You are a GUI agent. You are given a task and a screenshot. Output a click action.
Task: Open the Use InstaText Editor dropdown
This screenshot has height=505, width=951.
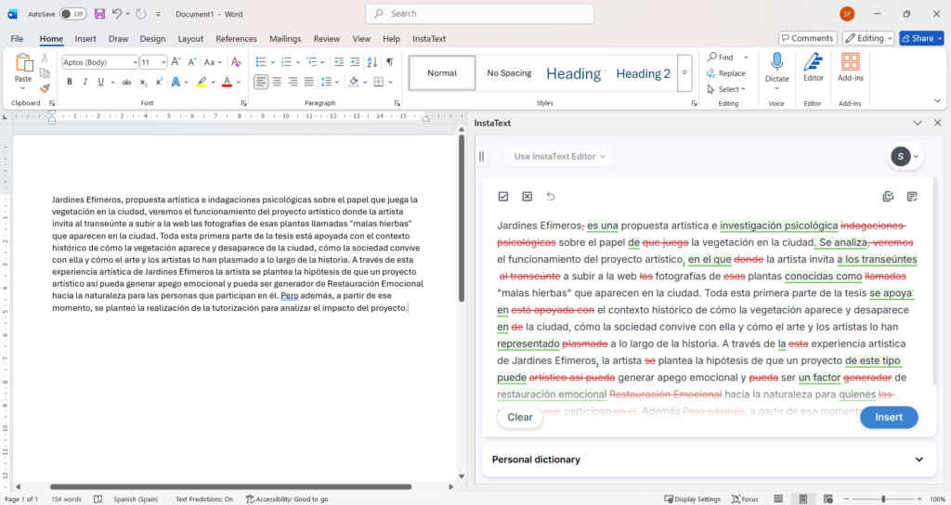[560, 156]
